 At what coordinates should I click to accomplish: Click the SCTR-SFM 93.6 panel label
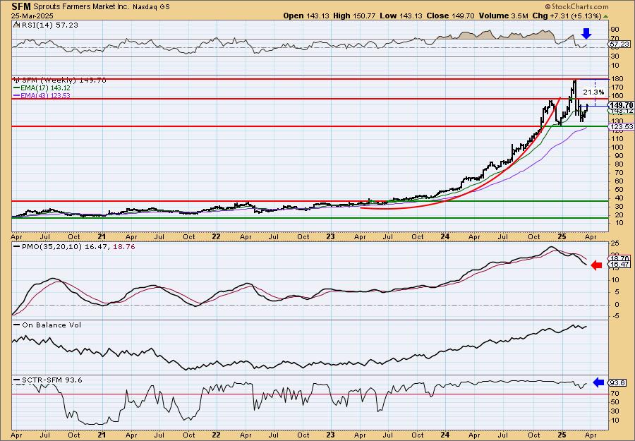(48, 380)
